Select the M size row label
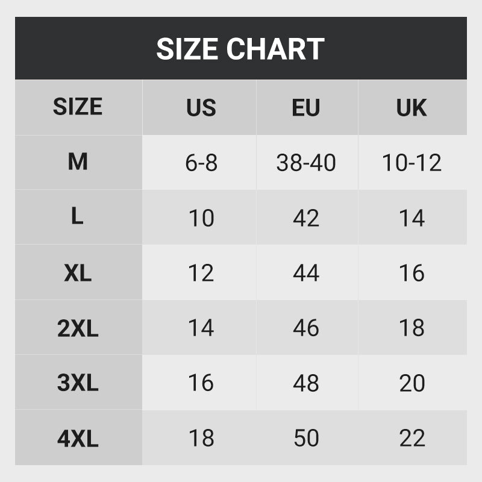This screenshot has width=482, height=482. tap(78, 162)
